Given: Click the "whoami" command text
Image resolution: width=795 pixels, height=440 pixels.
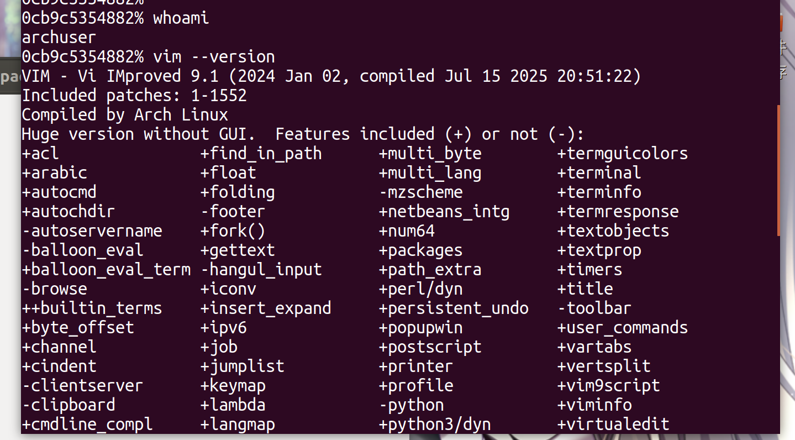Looking at the screenshot, I should [181, 18].
